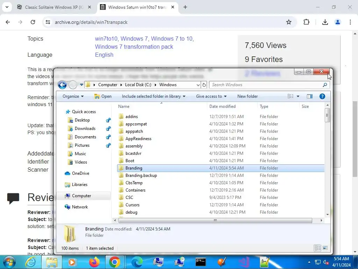The height and width of the screenshot is (269, 358).
Task: Click the horizontal scrollbar right arrow
Action: pos(321,221)
